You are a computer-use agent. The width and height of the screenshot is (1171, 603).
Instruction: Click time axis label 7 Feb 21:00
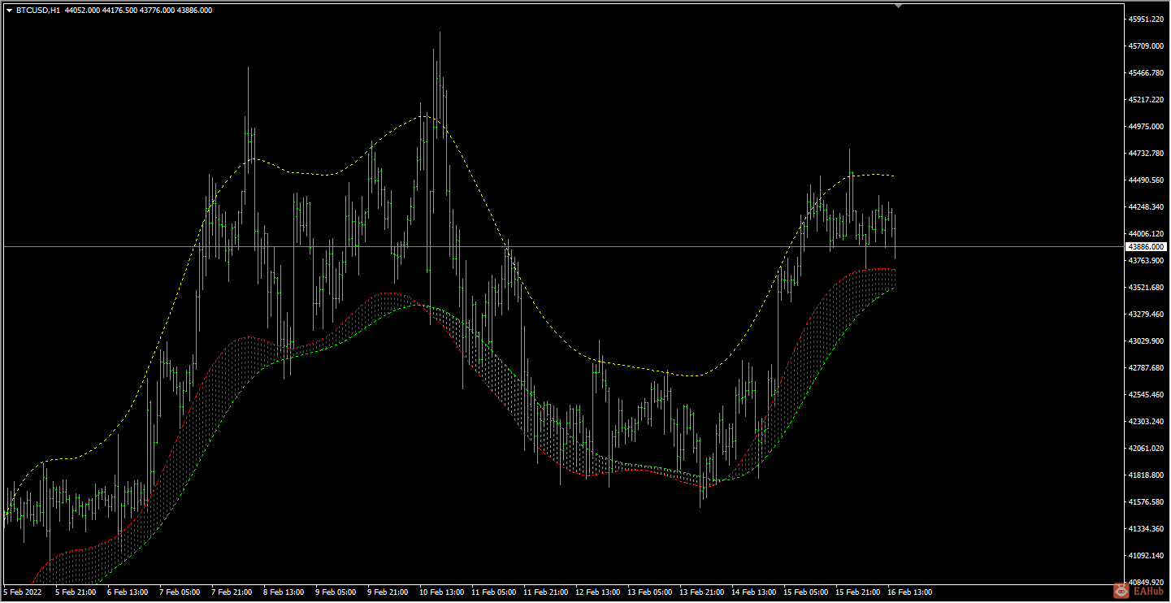pos(232,592)
